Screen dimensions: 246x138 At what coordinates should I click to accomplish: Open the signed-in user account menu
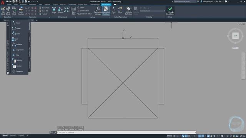207,2
